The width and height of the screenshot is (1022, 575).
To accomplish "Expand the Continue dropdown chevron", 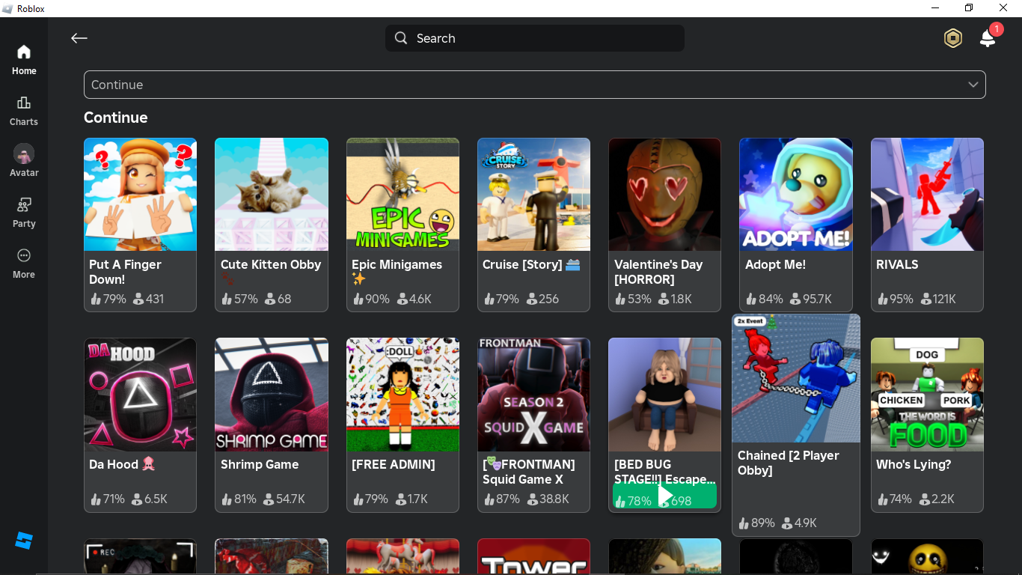I will (x=973, y=85).
